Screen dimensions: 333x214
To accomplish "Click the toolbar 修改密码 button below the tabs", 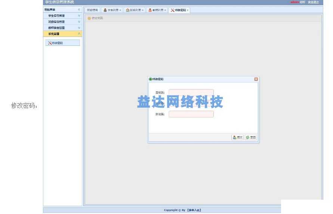I will (x=95, y=18).
